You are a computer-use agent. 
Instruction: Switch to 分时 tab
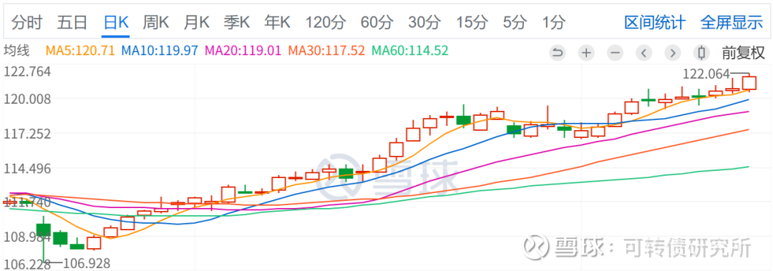tap(27, 22)
